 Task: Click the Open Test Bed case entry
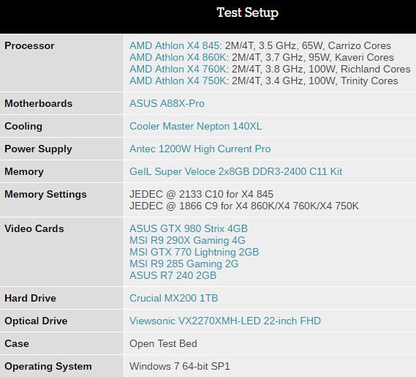point(163,343)
